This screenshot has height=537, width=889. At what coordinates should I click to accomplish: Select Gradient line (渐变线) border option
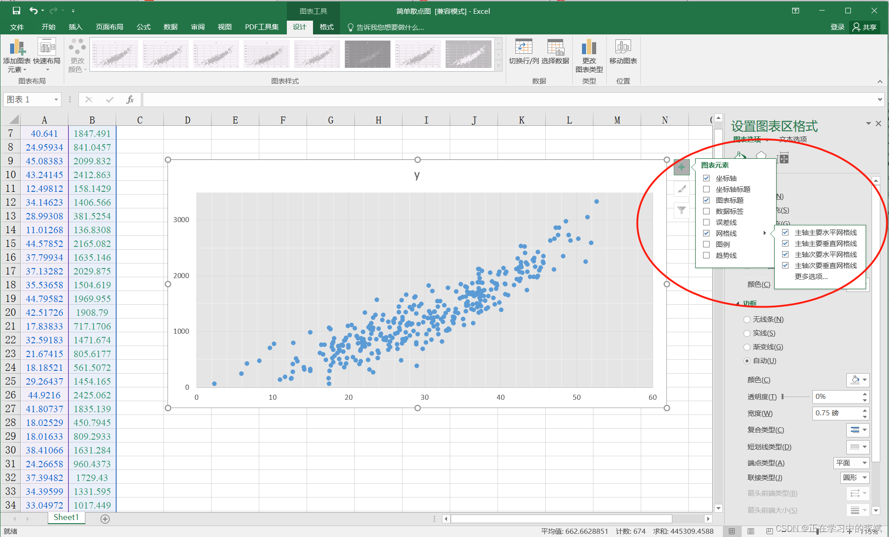click(x=747, y=347)
